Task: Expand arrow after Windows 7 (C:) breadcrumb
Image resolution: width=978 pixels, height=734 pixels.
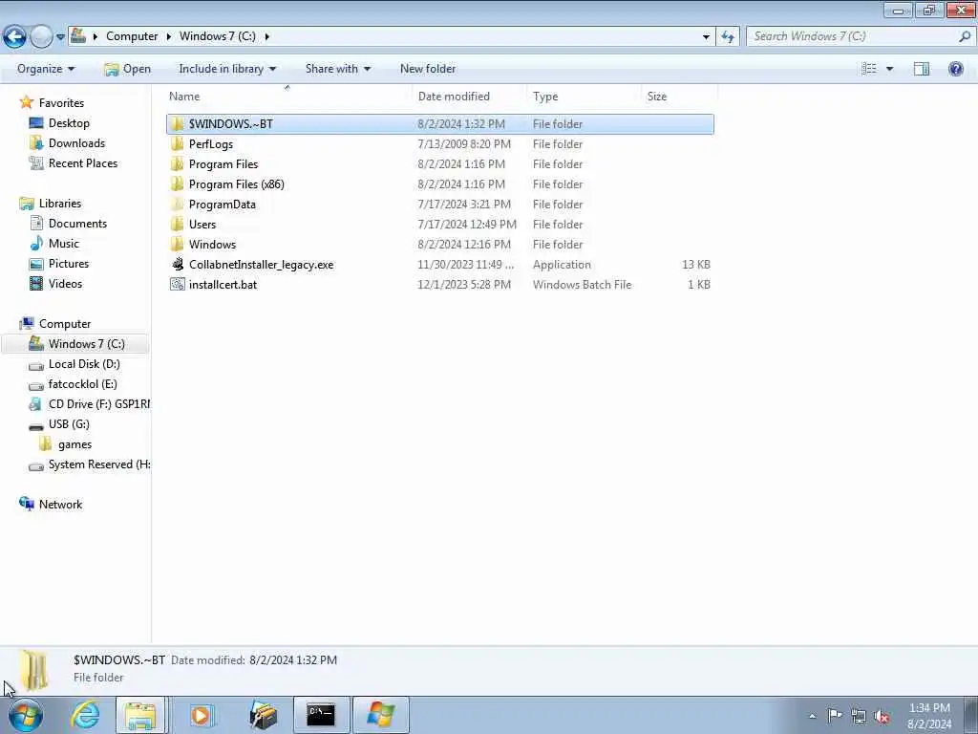Action: pyautogui.click(x=267, y=36)
